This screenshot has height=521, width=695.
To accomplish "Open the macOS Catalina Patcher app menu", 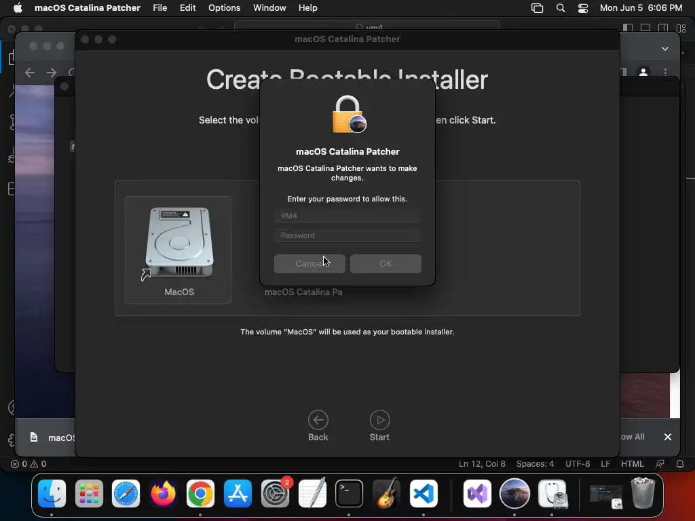I will click(88, 8).
